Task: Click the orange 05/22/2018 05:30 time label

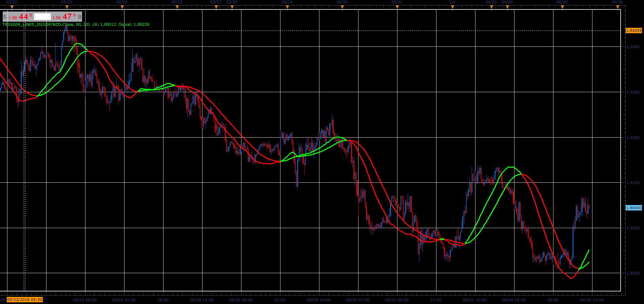Action: pyautogui.click(x=25, y=300)
